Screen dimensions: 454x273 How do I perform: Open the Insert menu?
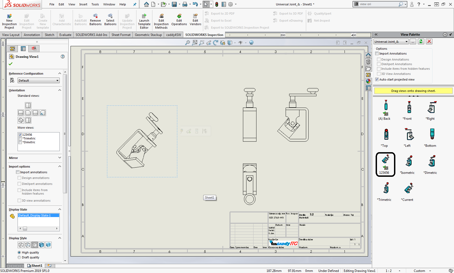tap(83, 4)
